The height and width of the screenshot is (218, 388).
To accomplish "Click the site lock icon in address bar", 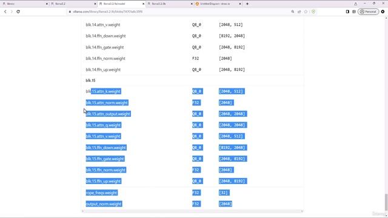I will click(x=70, y=12).
